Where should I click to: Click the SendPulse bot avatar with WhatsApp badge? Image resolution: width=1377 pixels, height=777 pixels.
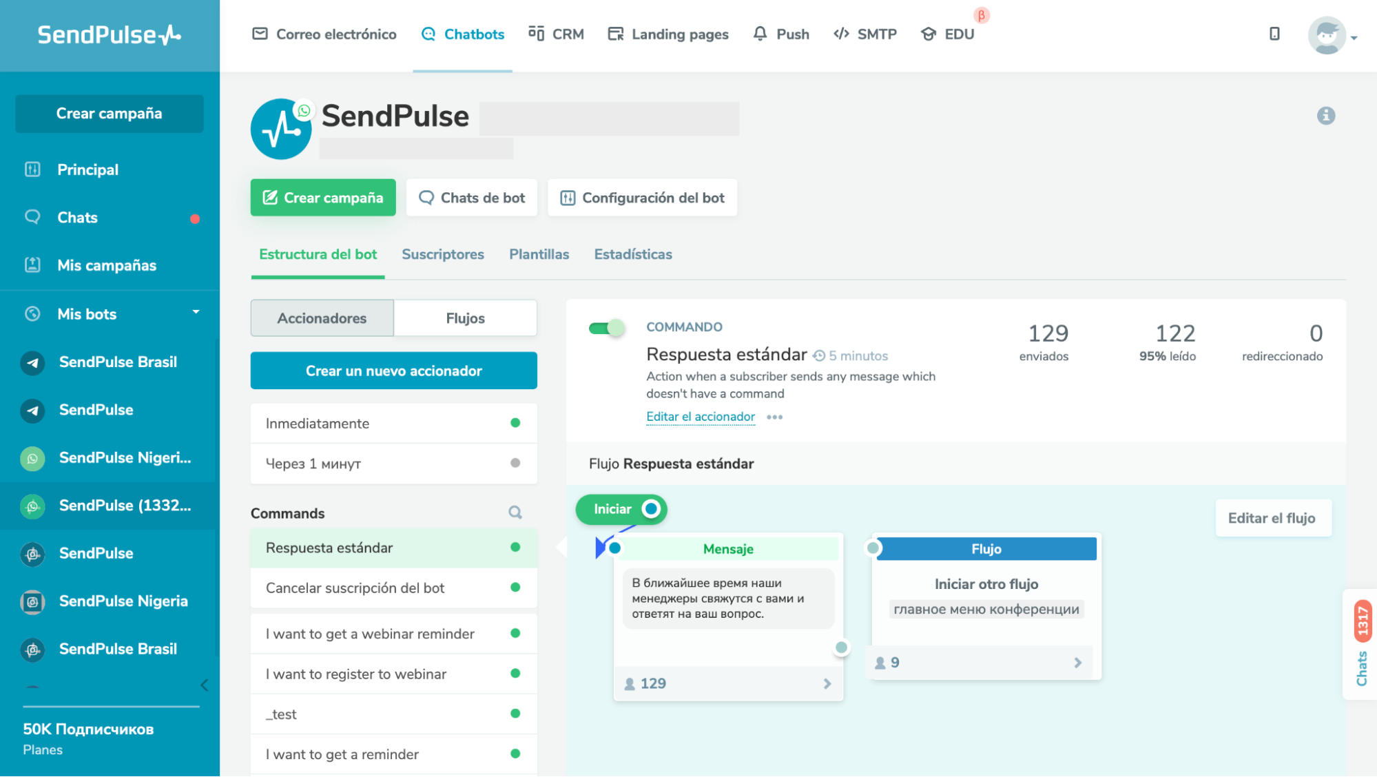coord(281,129)
